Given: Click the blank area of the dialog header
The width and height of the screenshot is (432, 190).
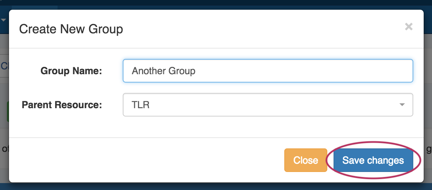Looking at the screenshot, I should point(260,29).
